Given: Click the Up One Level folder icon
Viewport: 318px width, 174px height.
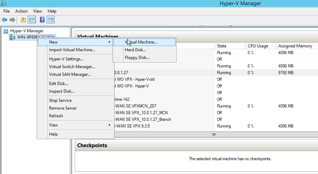Looking at the screenshot, I should [x=23, y=20].
